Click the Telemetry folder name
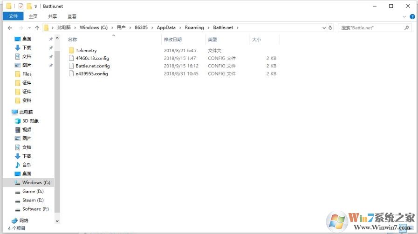This screenshot has height=234, width=418. (x=86, y=50)
